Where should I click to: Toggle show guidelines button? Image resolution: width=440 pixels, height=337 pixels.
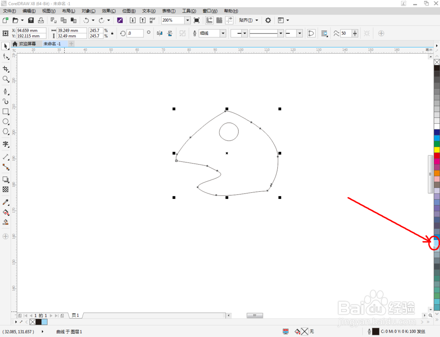230,20
